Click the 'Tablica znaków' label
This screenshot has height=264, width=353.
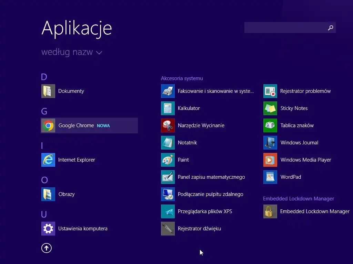[x=297, y=125]
